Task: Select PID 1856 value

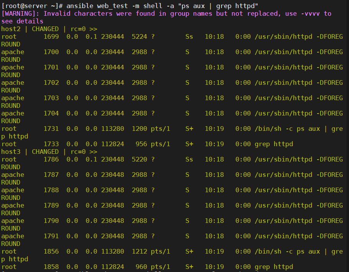Action: [51, 252]
